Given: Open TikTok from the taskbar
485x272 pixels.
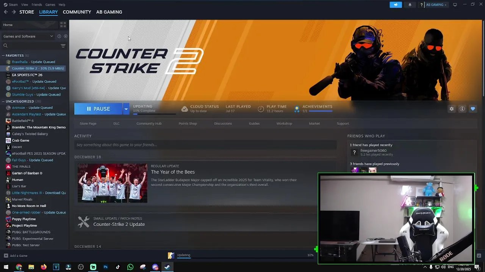Looking at the screenshot, I should pos(118,267).
